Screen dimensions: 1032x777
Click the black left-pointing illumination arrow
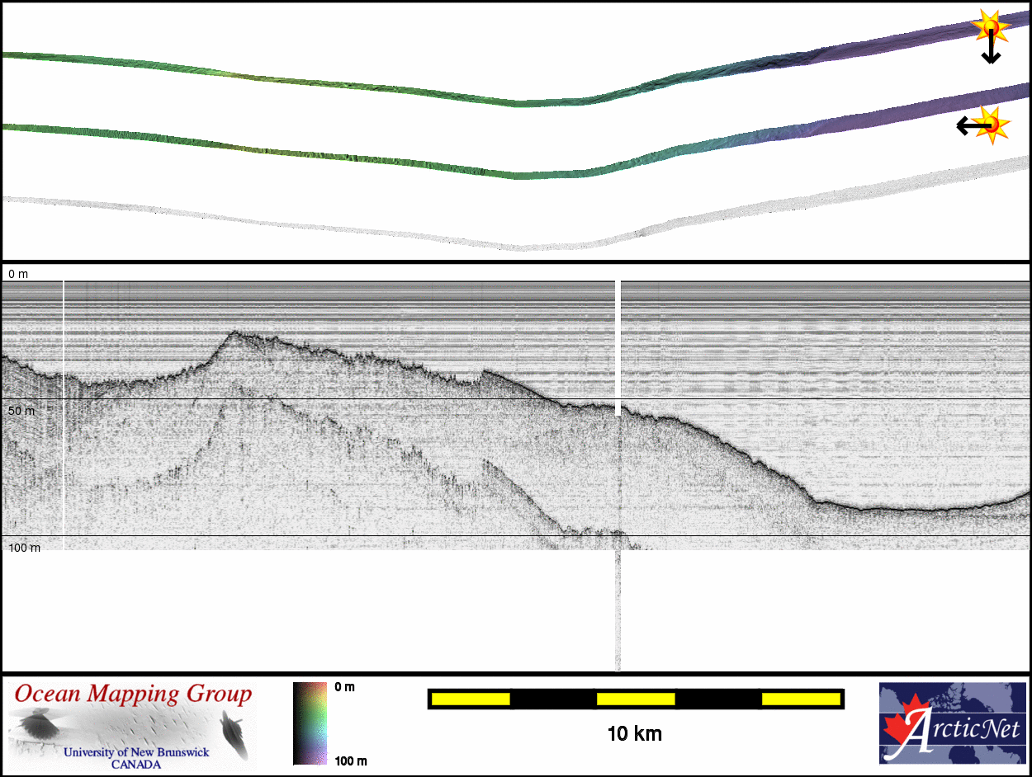[968, 126]
